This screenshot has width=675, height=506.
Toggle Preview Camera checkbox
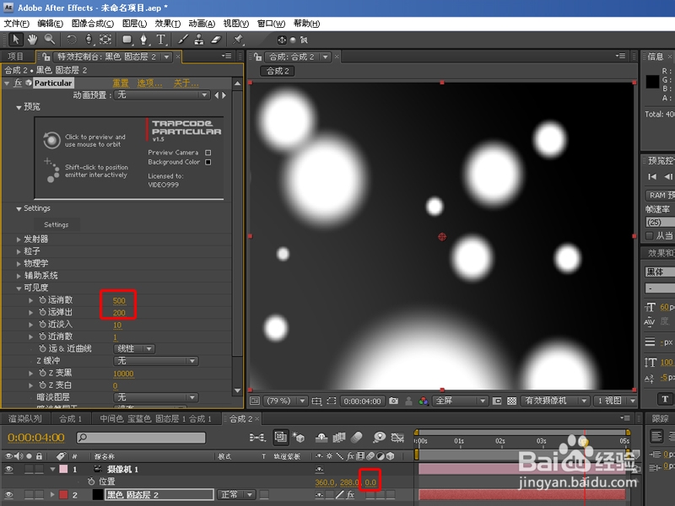(x=208, y=153)
